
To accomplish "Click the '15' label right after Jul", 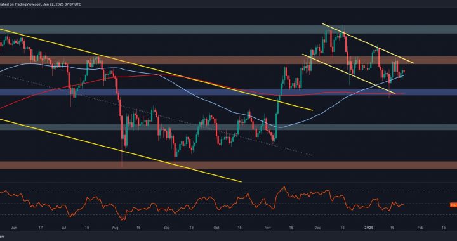I will click(x=86, y=227).
